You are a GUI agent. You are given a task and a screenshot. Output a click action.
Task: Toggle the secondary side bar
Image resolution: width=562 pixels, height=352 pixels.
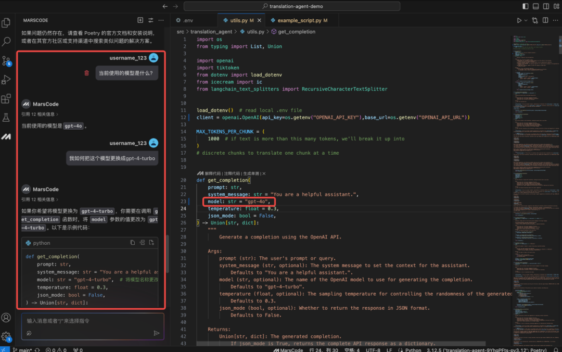(x=546, y=6)
